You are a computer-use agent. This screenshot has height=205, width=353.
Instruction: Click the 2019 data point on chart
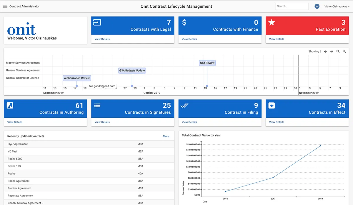[320, 146]
